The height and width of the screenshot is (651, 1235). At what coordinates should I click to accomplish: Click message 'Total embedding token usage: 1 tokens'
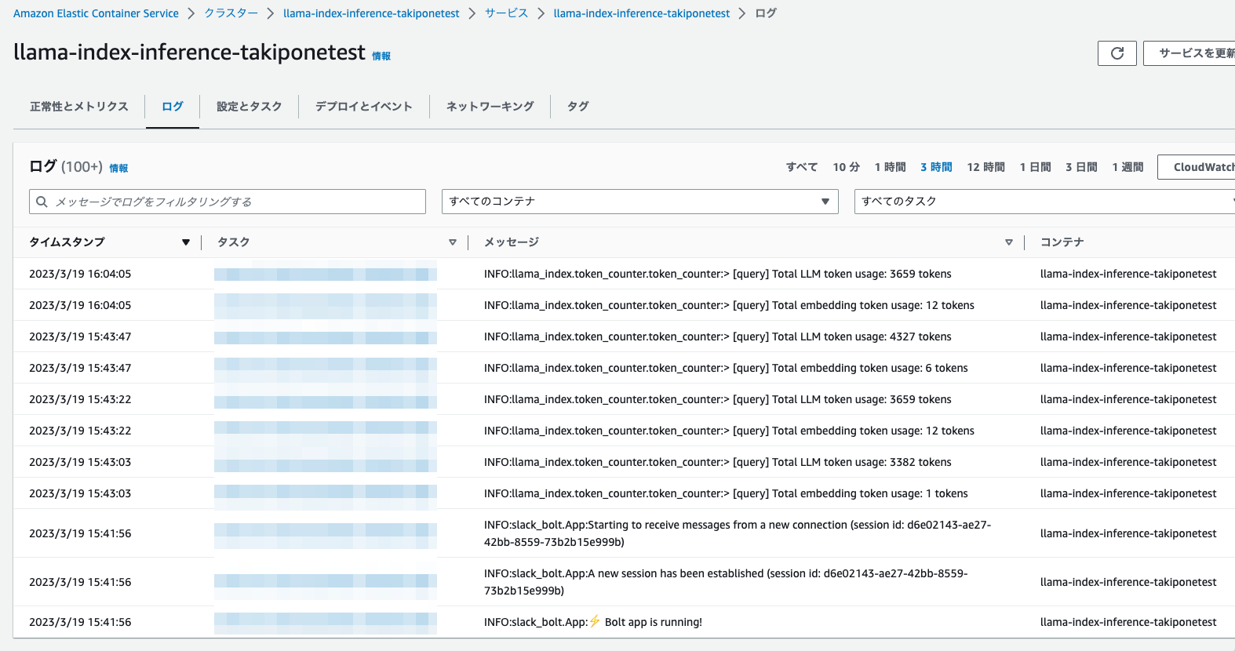(x=726, y=493)
